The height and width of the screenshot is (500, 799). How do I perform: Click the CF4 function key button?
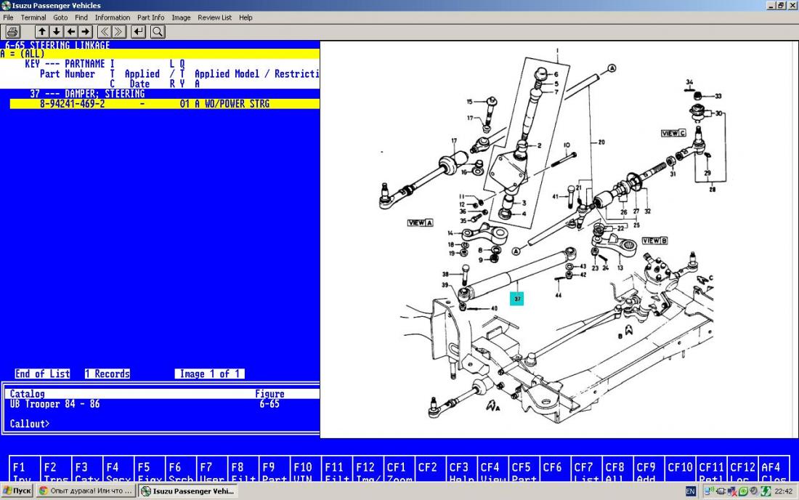pos(492,469)
